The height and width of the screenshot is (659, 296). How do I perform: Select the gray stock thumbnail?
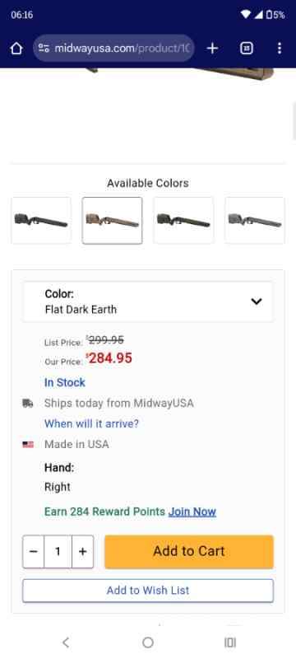pyautogui.click(x=255, y=221)
